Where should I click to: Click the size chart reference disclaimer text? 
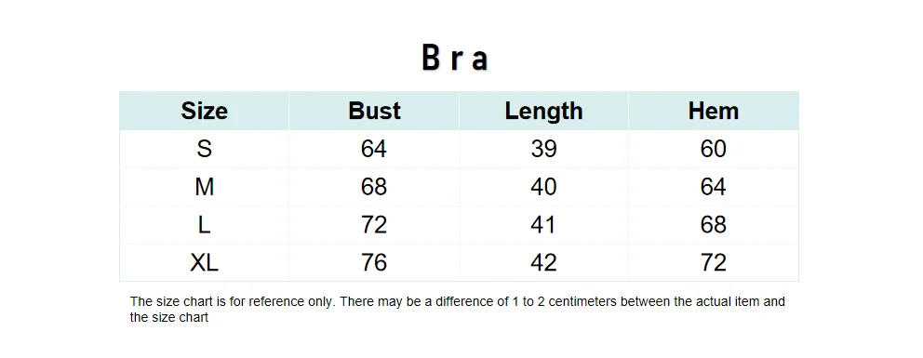click(x=458, y=310)
